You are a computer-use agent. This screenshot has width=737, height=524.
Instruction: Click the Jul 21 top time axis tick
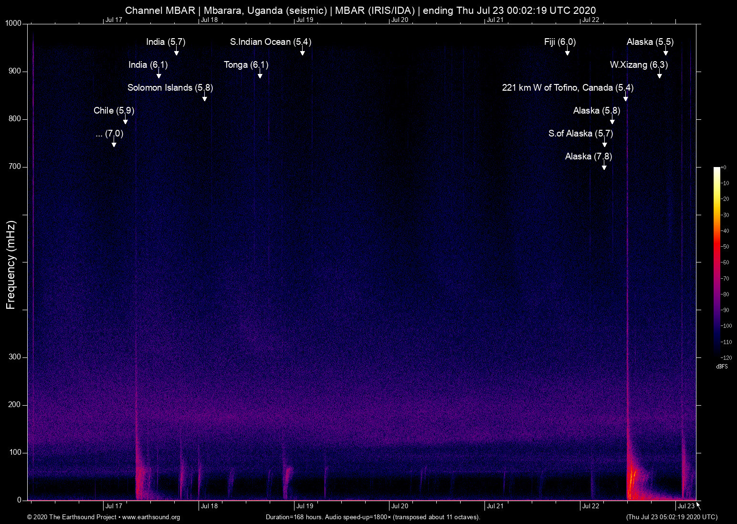pos(495,20)
